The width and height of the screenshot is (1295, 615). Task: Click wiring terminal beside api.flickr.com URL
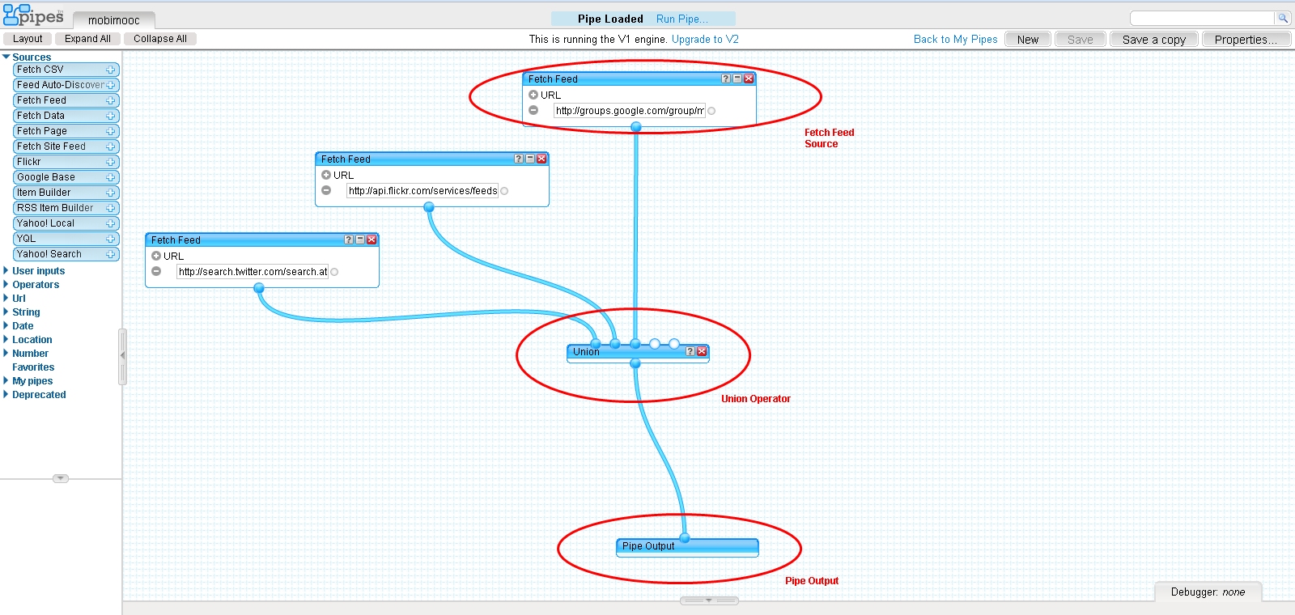tap(504, 191)
